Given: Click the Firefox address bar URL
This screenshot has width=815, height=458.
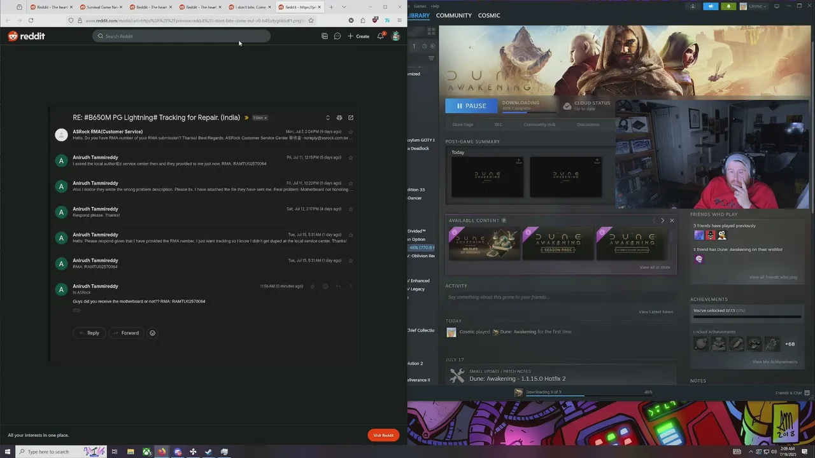Looking at the screenshot, I should [x=194, y=20].
